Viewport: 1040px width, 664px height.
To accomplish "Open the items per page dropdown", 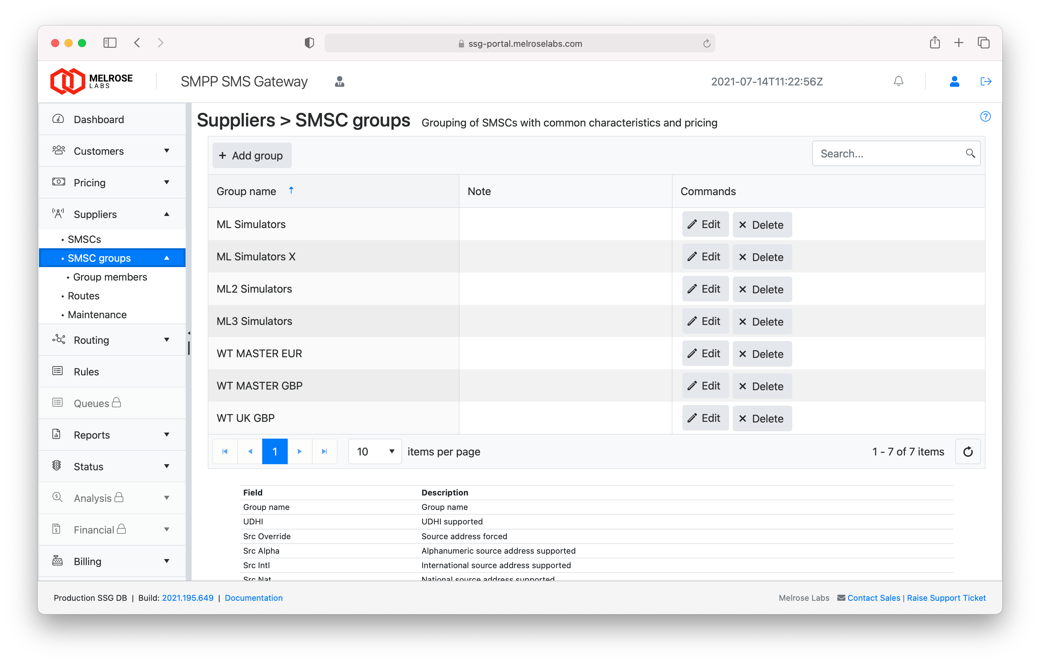I will pos(375,452).
